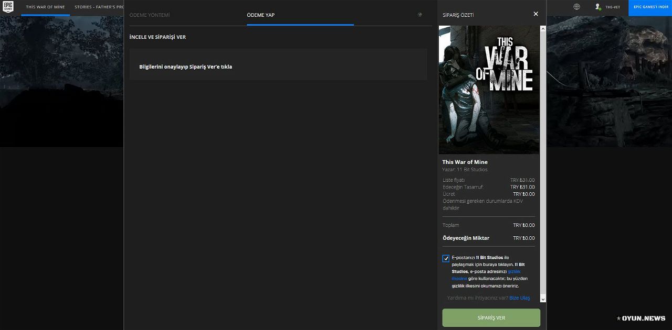Viewport: 672px width, 330px height.
Task: Toggle email sharing with 11 Bit Studios checkbox
Action: (446, 258)
